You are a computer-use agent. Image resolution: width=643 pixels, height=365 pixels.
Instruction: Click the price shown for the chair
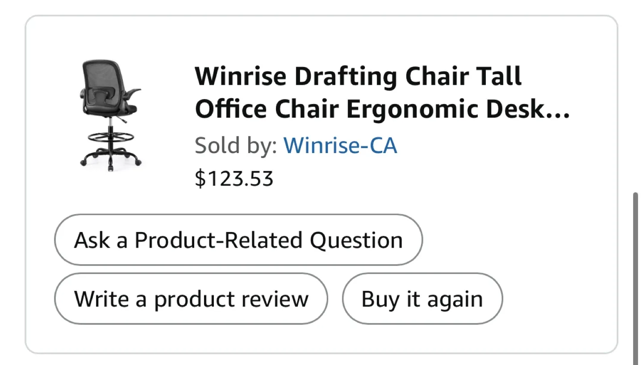[x=234, y=178]
